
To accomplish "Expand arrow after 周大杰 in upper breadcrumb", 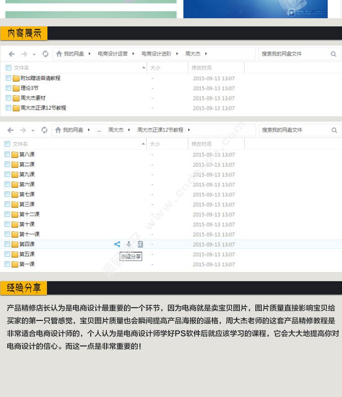I will pyautogui.click(x=206, y=54).
